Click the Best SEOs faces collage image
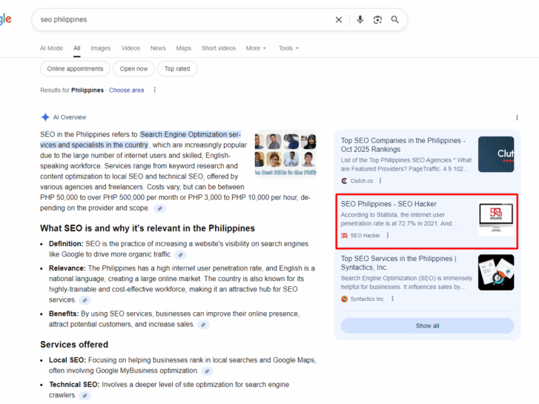This screenshot has height=404, width=539. click(x=285, y=153)
